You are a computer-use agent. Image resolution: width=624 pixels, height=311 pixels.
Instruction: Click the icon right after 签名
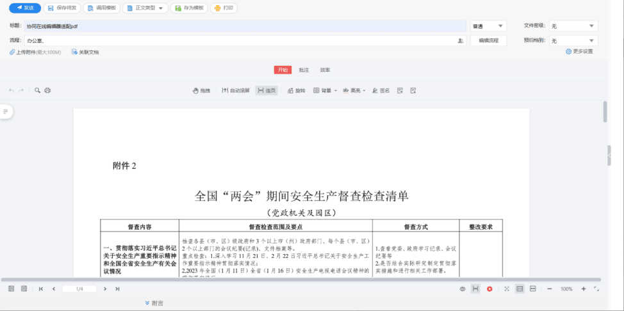coord(400,91)
